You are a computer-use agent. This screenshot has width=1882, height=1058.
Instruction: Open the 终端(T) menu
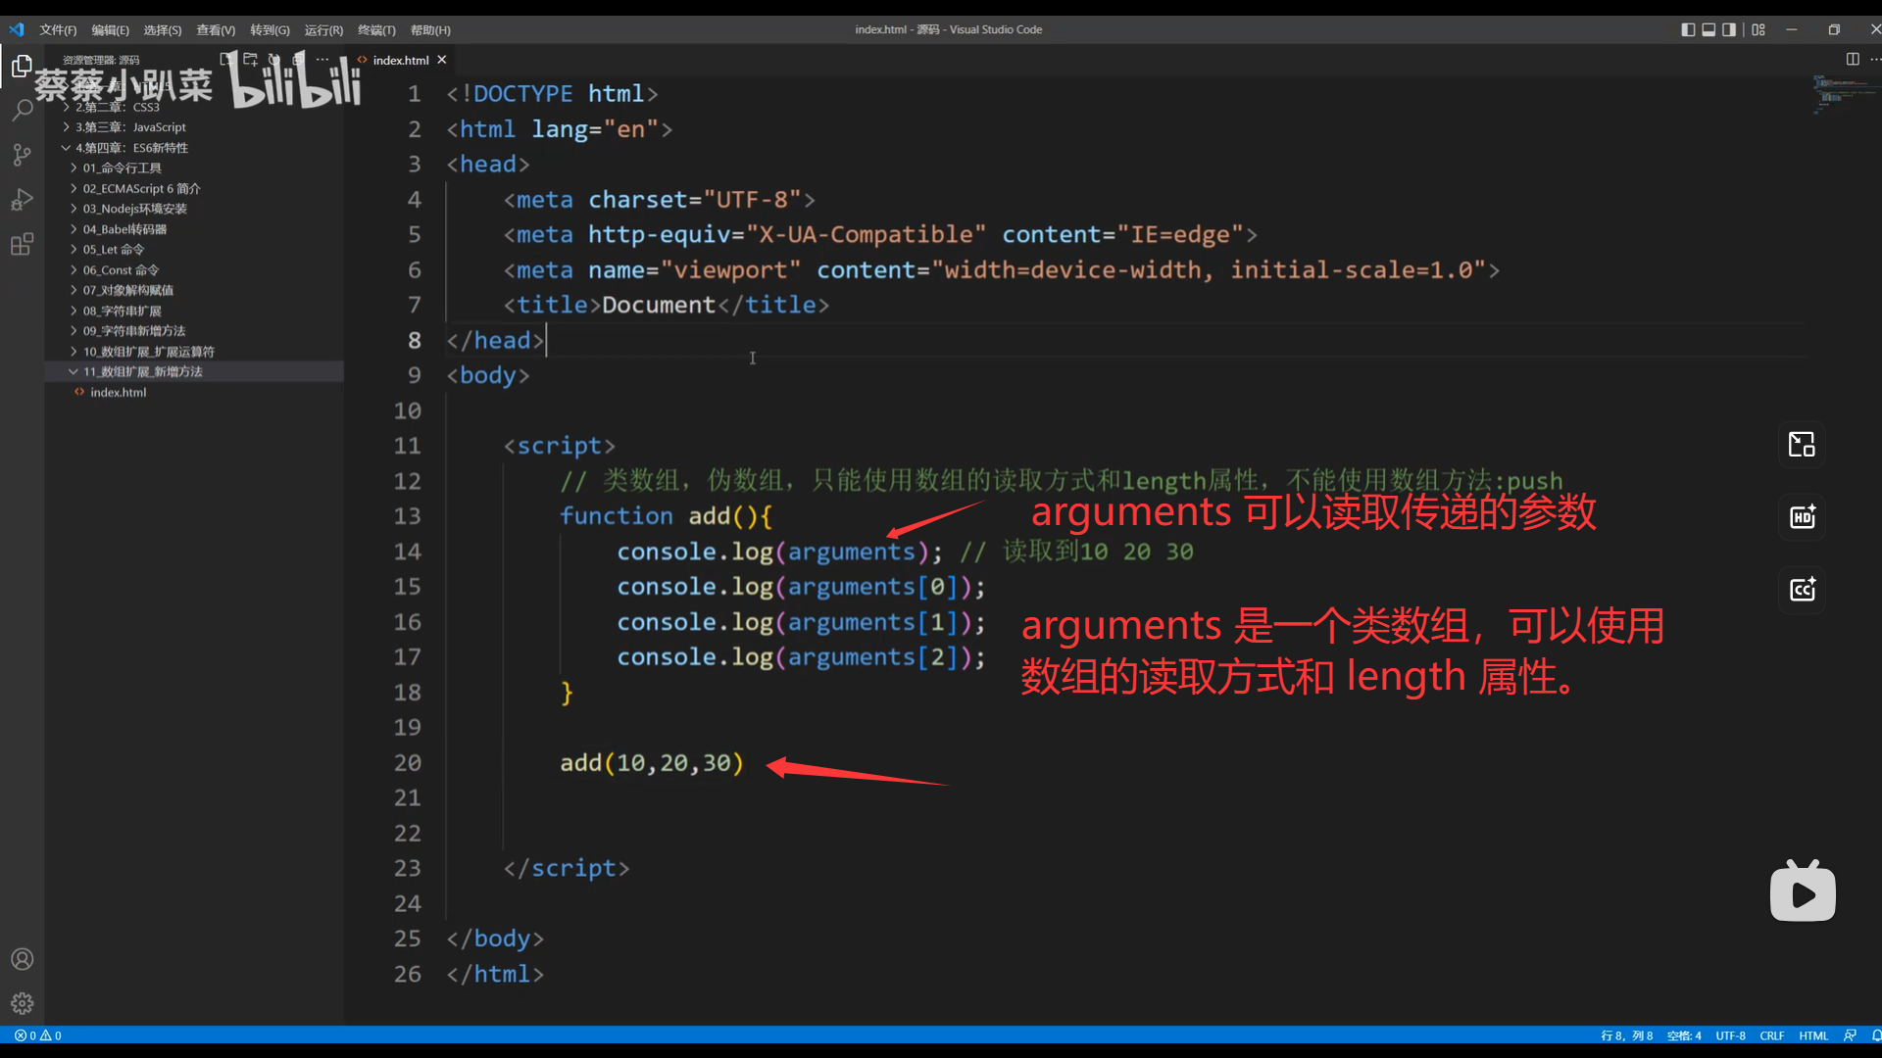pos(376,30)
